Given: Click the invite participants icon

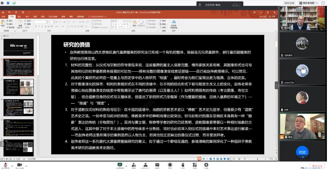Looking at the screenshot, I should point(134,165).
